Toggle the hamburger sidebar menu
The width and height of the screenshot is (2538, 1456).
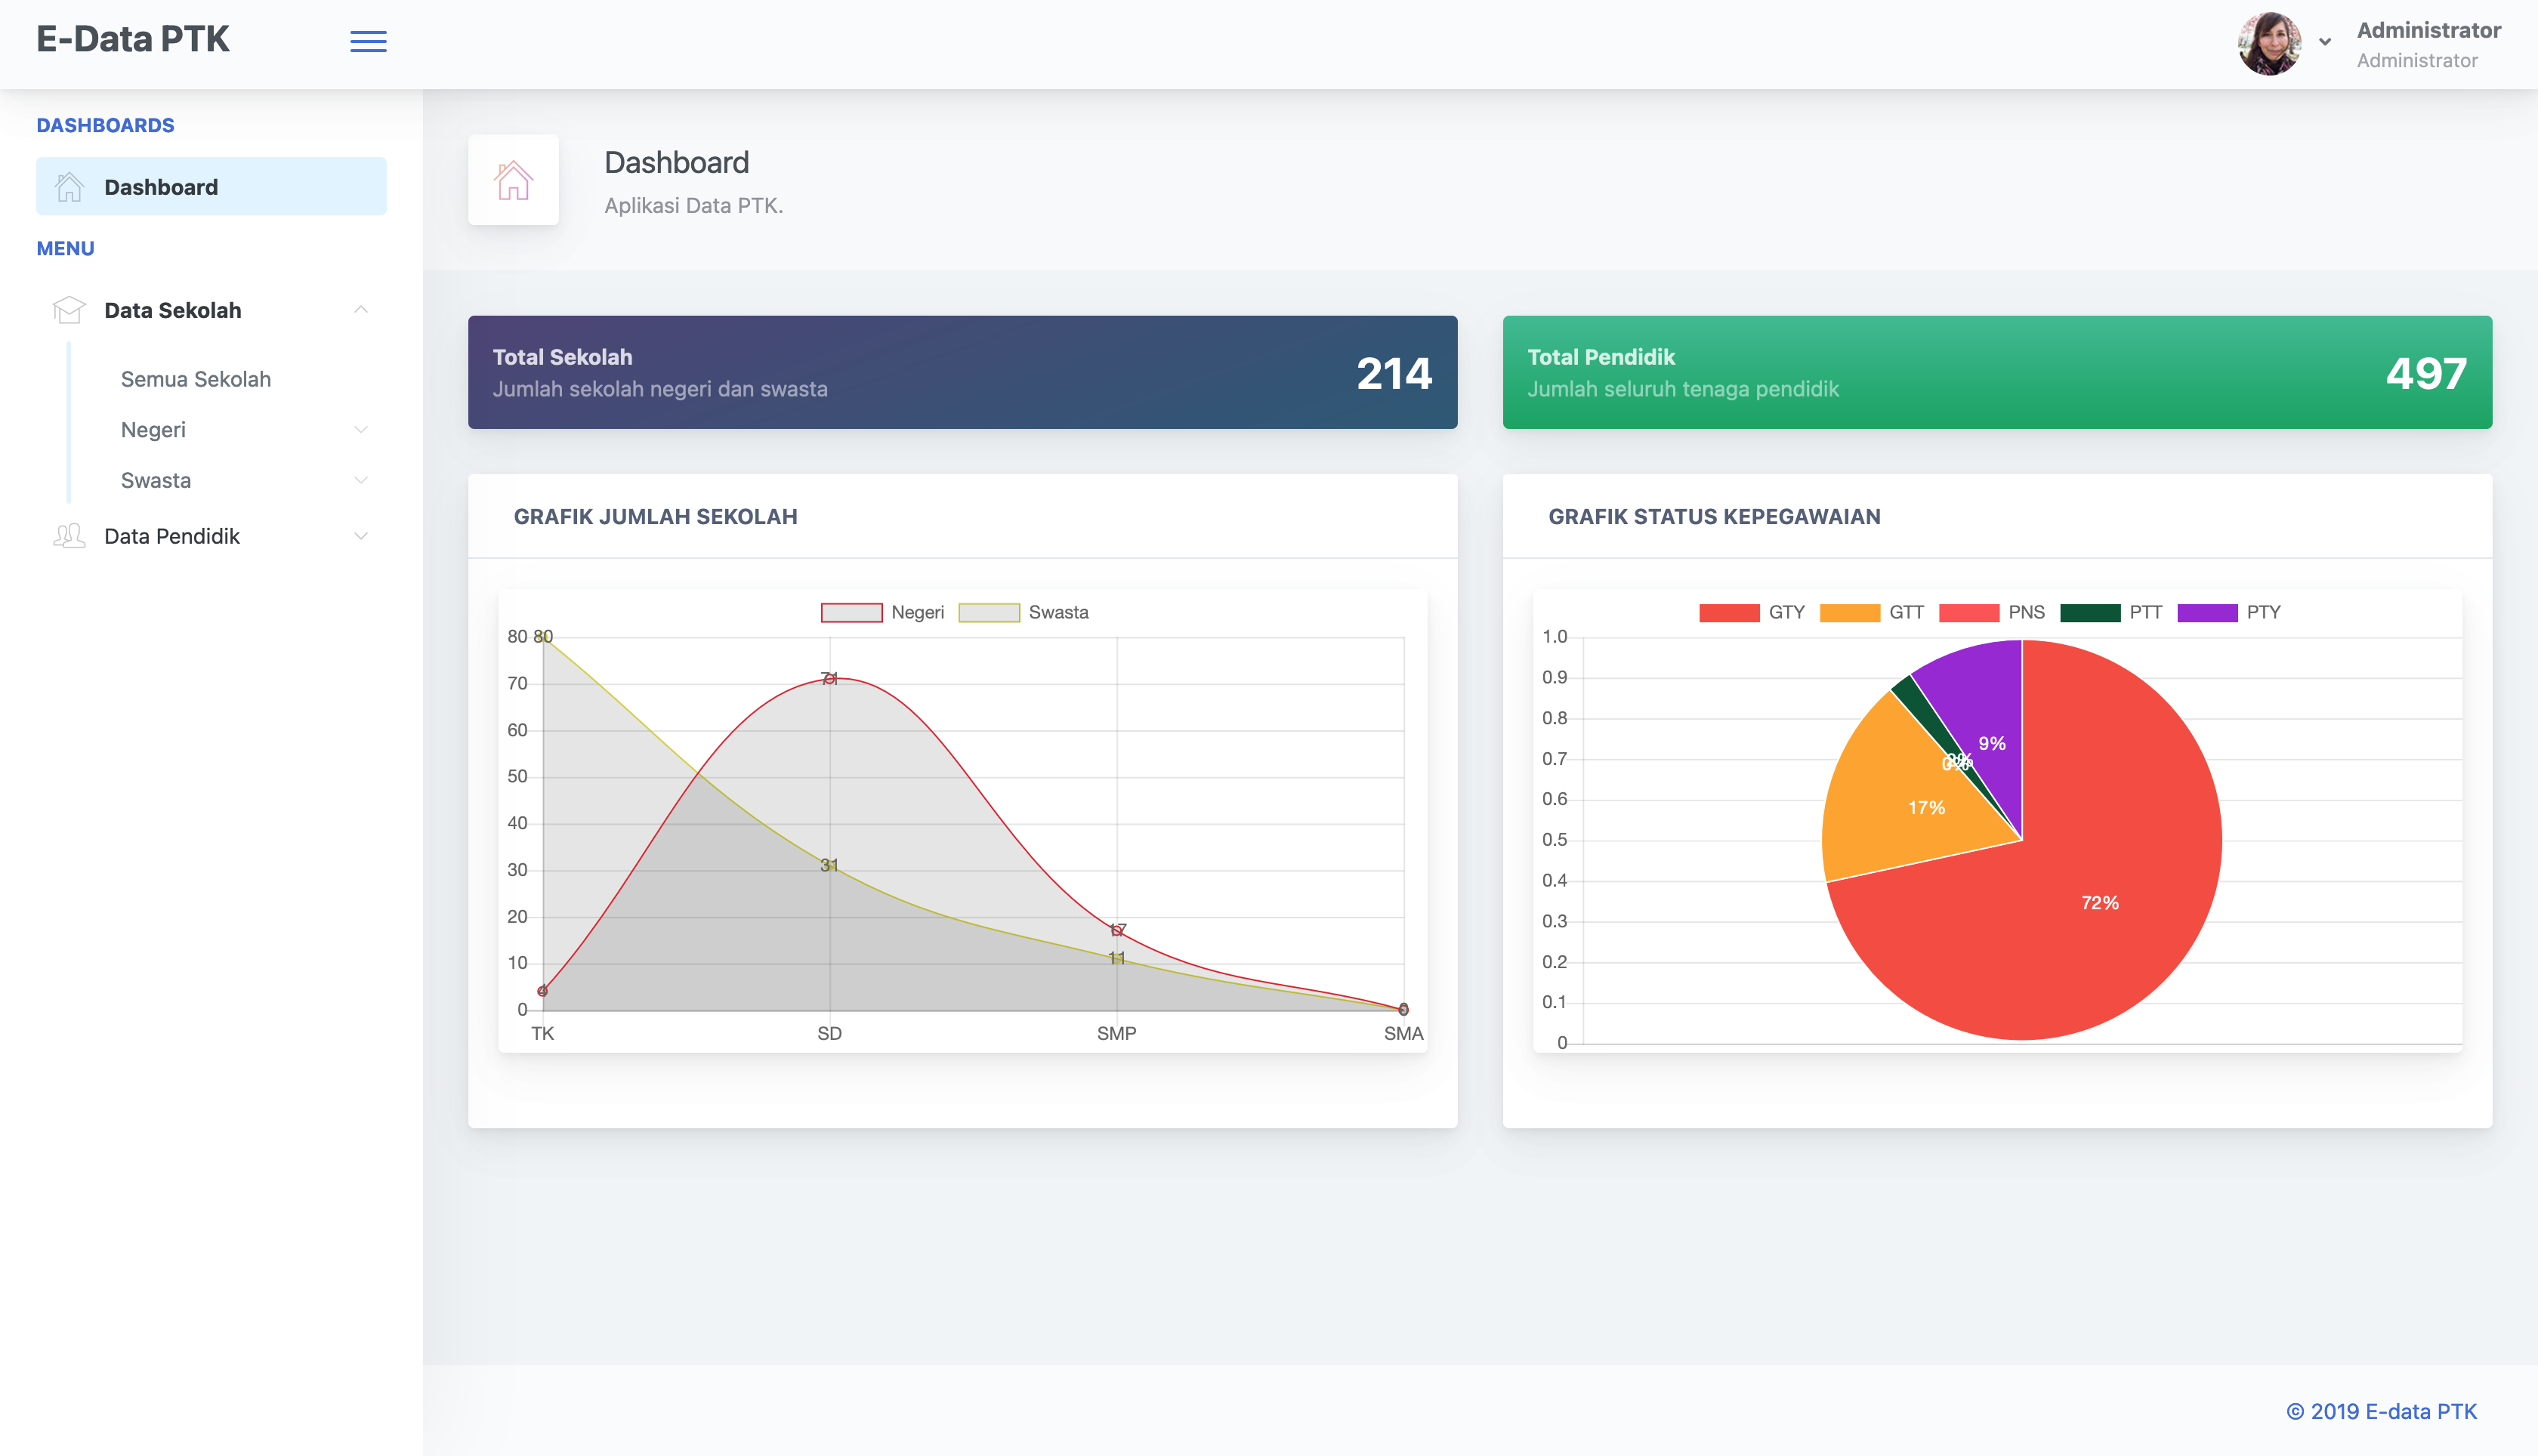tap(368, 41)
